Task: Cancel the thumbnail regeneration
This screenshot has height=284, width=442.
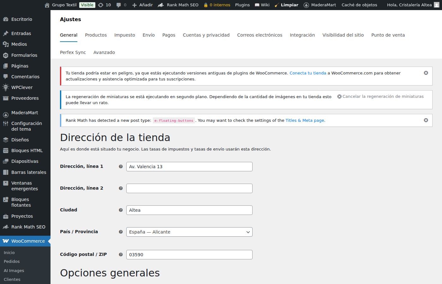Action: pos(380,97)
